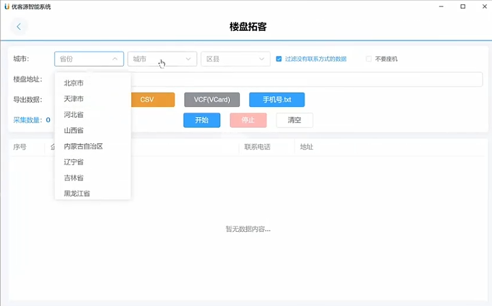
Task: Choose 天津市 in the dropdown list
Action: coord(74,99)
